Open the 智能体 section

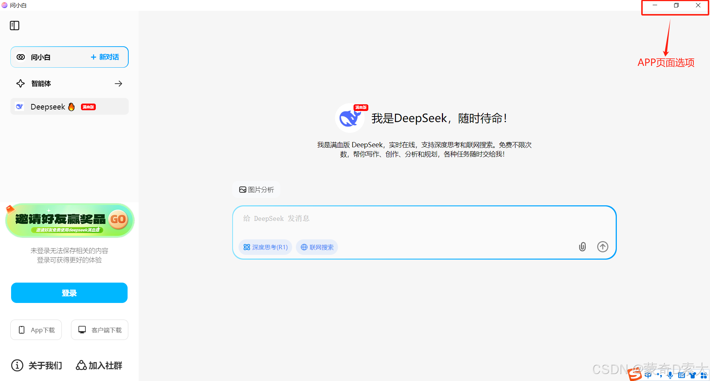(x=70, y=84)
